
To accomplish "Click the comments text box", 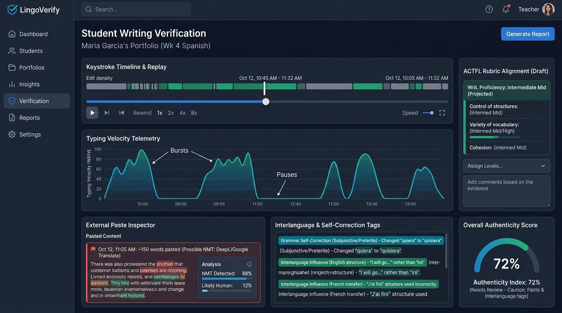I will coord(506,191).
